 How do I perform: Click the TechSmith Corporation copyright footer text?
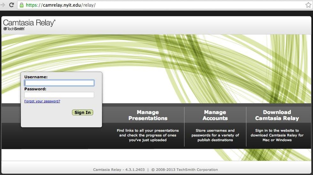click(185, 170)
